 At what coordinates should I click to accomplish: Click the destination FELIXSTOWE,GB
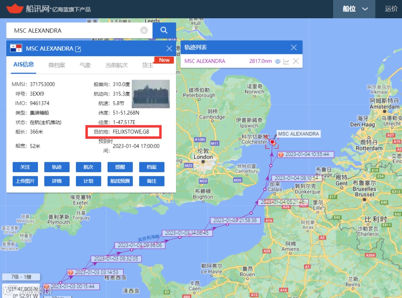coord(131,132)
